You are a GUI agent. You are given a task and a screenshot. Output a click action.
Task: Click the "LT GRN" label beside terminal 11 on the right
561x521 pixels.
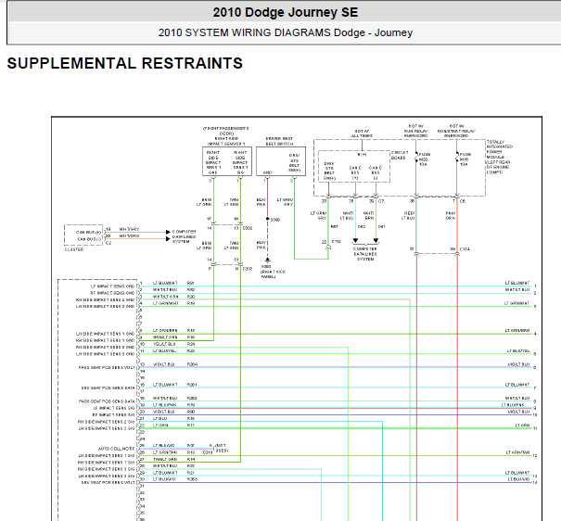pyautogui.click(x=522, y=426)
